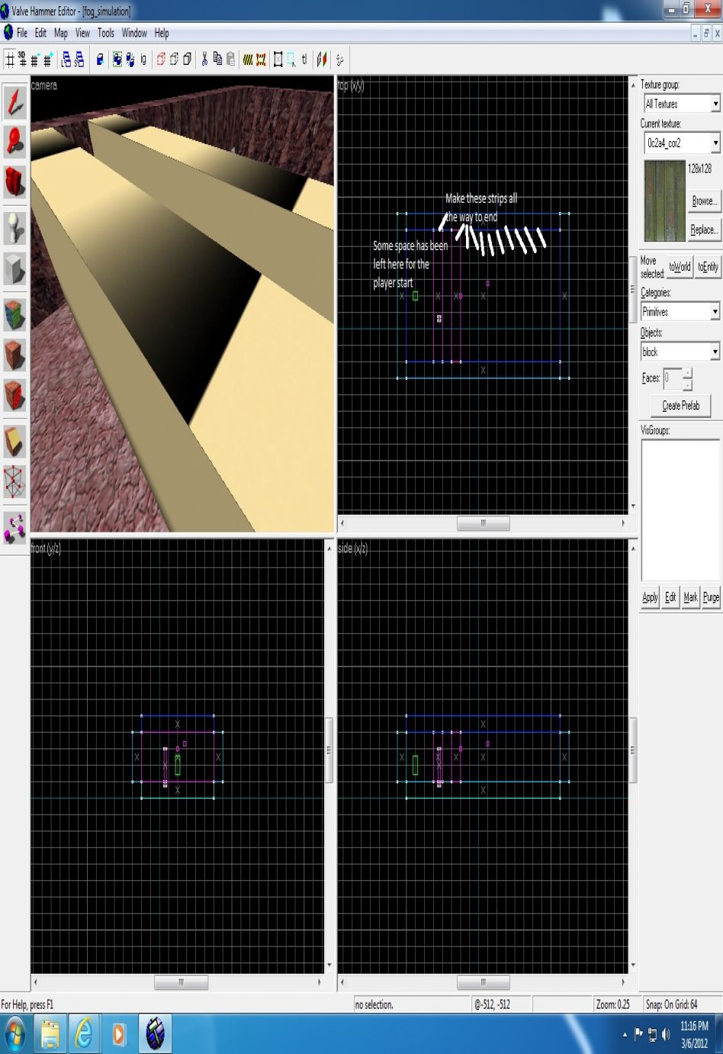The height and width of the screenshot is (1054, 723).
Task: Select the Selection arrow tool
Action: coord(14,101)
